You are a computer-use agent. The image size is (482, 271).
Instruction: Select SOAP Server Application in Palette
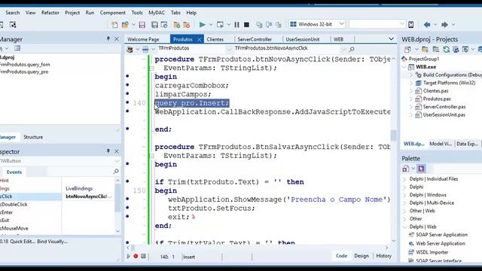tap(441, 235)
